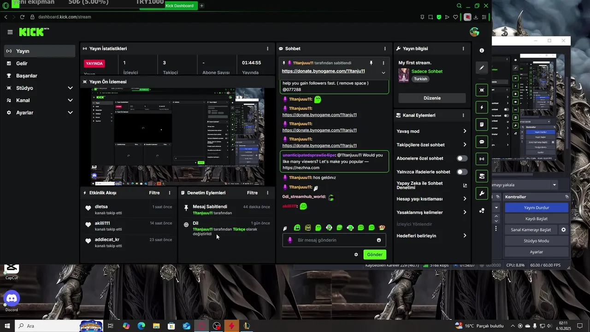590x332 pixels.
Task: Click Yayını Durdur in OBS
Action: tap(537, 207)
